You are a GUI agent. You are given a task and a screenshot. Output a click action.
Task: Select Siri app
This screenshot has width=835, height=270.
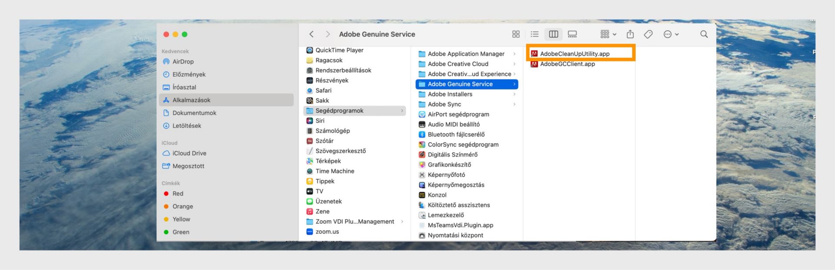(354, 120)
